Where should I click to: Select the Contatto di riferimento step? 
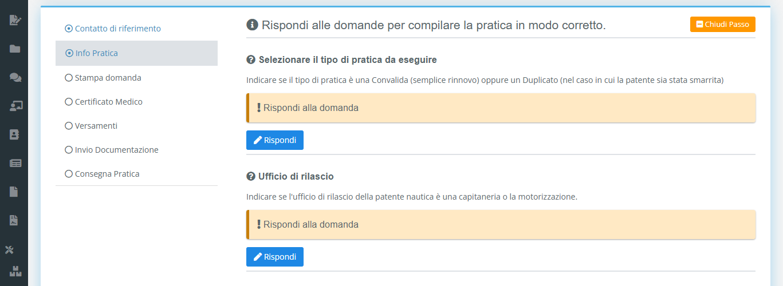click(113, 29)
